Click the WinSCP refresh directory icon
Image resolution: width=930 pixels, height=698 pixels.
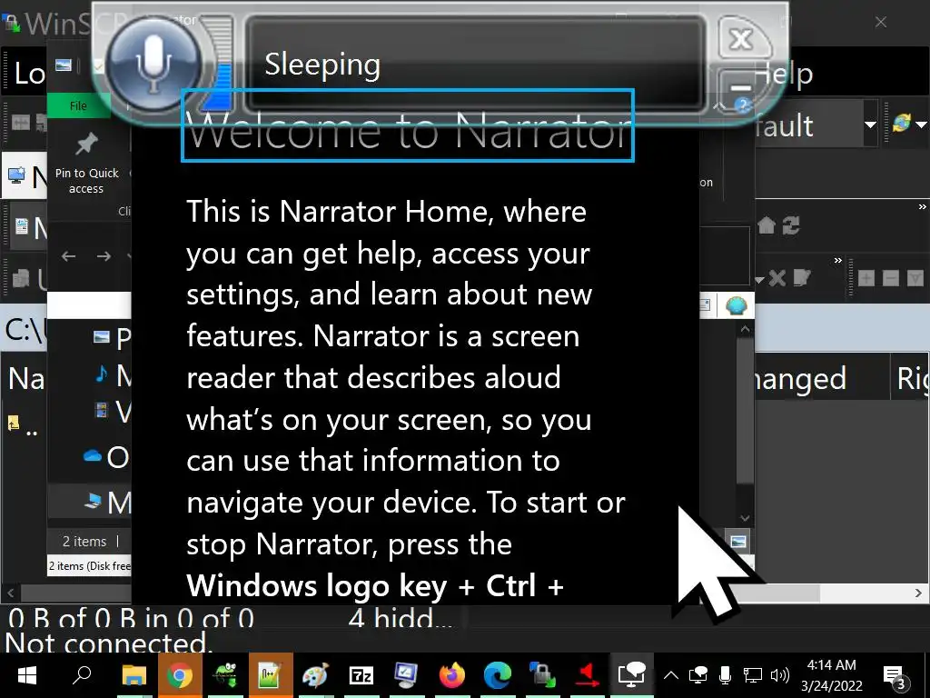click(x=791, y=225)
